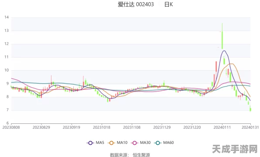This screenshot has height=157, width=260.
Task: Click the 20231220 date axis label
Action: click(x=192, y=127)
